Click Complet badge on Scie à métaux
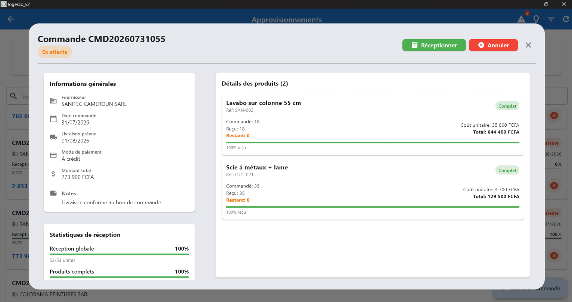572x302 pixels. (507, 170)
